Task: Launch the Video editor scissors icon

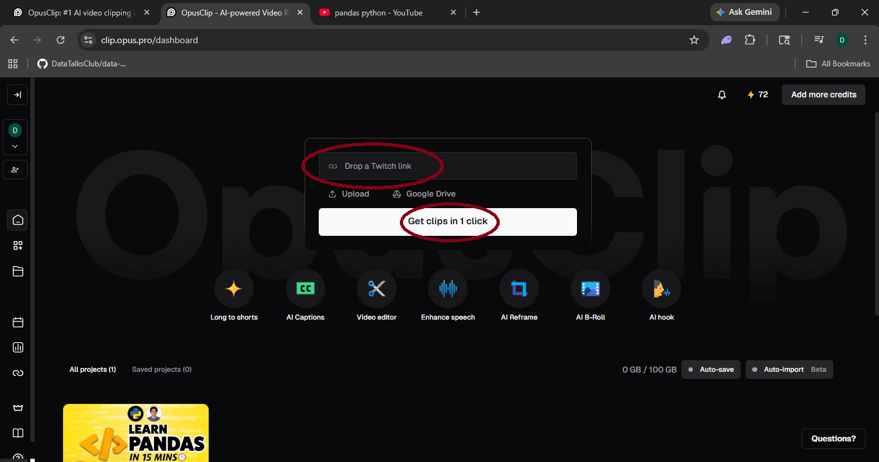Action: point(377,289)
